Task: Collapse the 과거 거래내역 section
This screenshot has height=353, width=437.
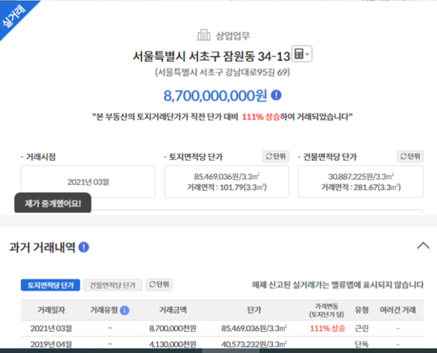Action: click(x=423, y=246)
